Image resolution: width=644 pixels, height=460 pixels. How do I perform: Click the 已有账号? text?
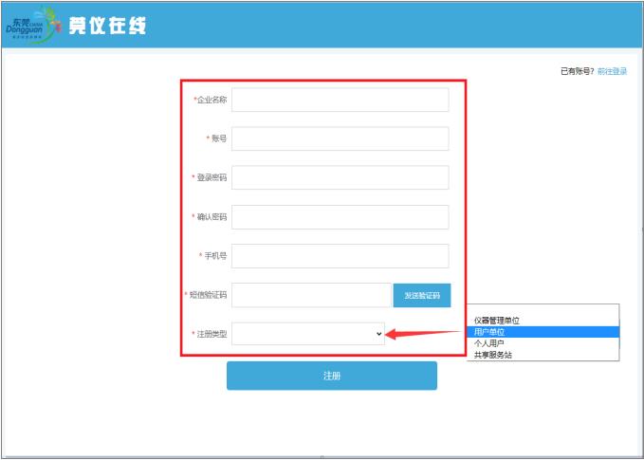[x=577, y=71]
